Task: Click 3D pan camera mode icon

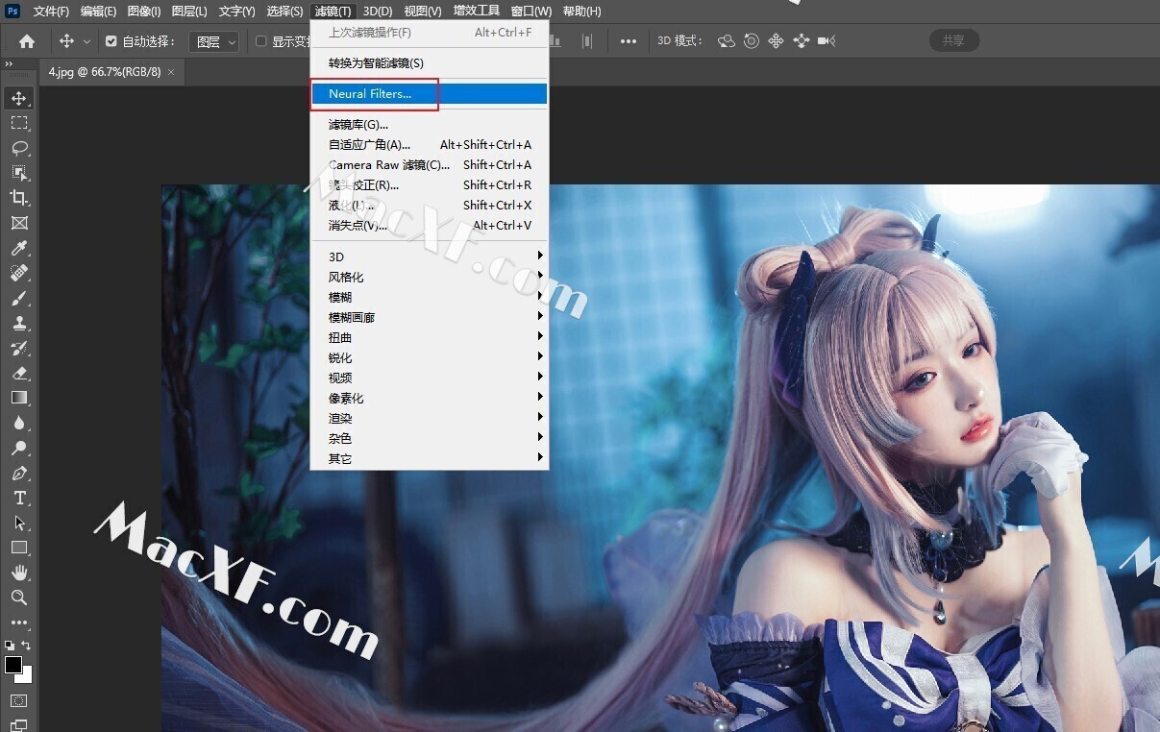Action: tap(777, 41)
